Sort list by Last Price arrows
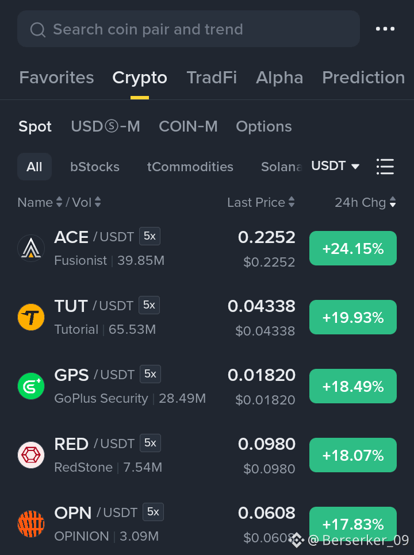Image resolution: width=414 pixels, height=555 pixels. (292, 202)
